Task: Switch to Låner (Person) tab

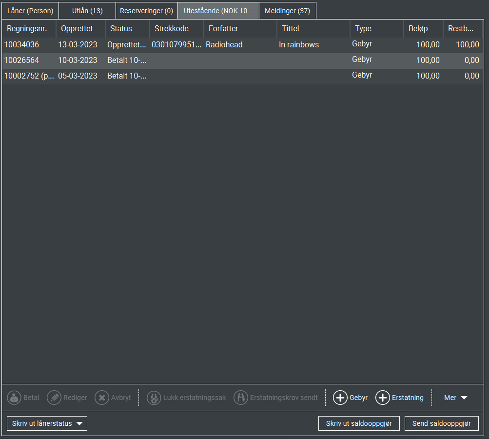Action: 30,11
